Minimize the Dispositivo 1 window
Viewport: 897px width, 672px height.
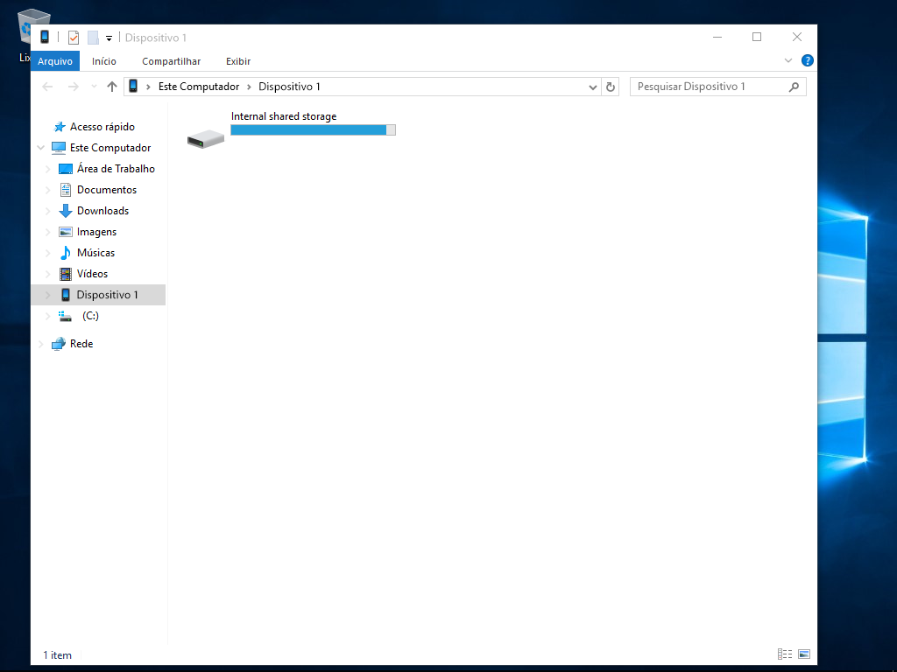point(717,37)
